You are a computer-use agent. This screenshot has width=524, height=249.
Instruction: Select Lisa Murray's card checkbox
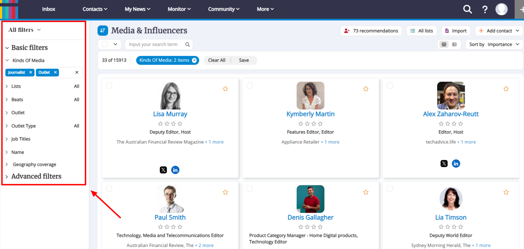109,85
